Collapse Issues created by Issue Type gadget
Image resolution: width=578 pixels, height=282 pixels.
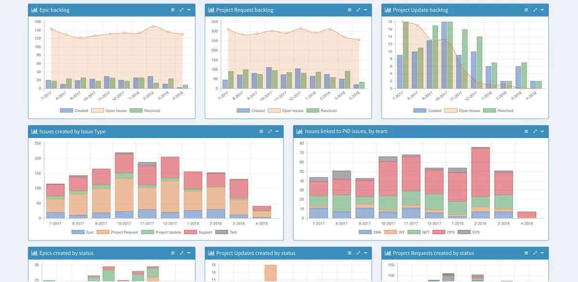pos(277,131)
